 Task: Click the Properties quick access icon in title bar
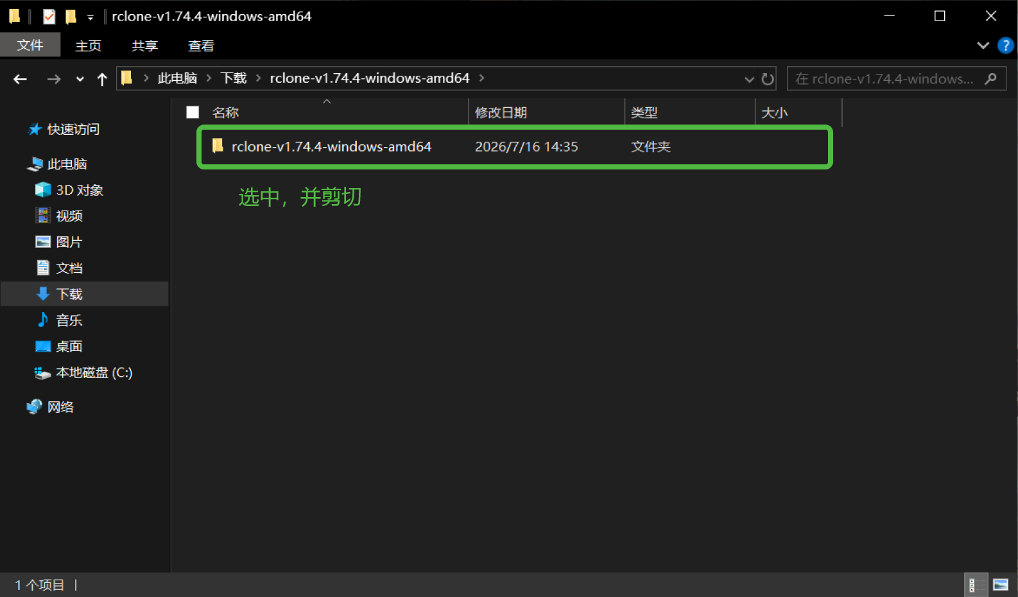(49, 16)
